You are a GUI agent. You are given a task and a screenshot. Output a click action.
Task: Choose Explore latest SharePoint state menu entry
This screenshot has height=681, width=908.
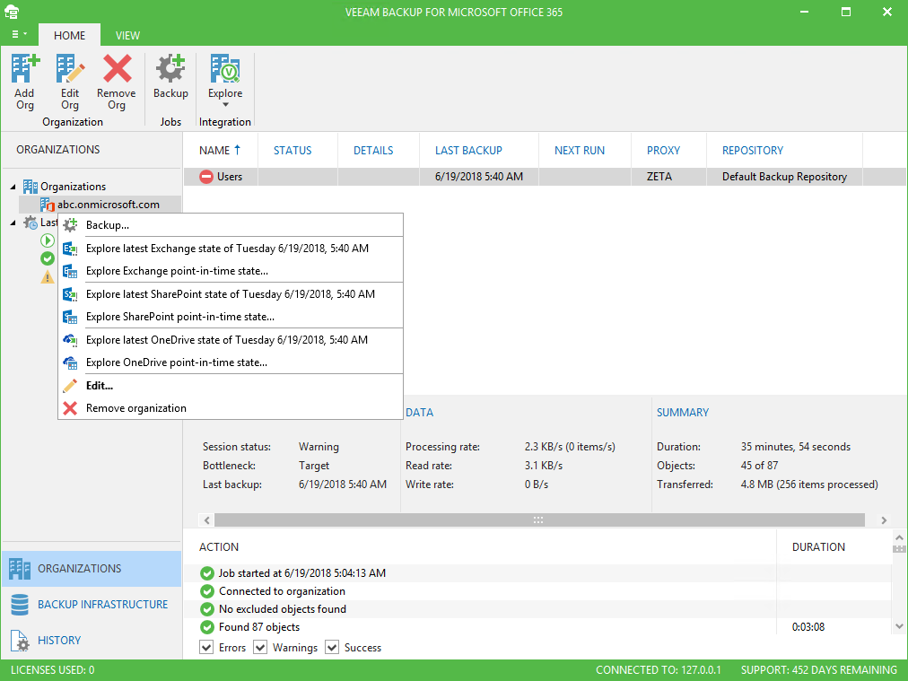[x=231, y=294]
